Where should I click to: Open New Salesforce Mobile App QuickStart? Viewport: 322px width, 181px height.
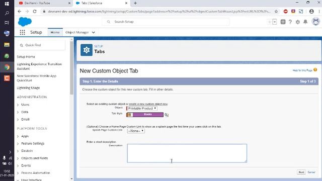pos(37,78)
